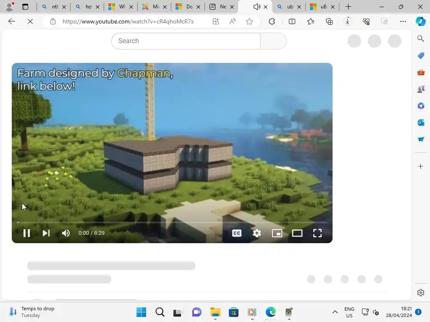Open Shopping tag in the sidebar
The image size is (430, 322).
point(421,56)
